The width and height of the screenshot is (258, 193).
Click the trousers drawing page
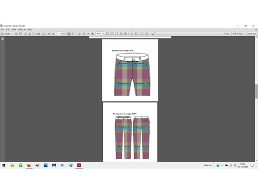[x=130, y=132]
